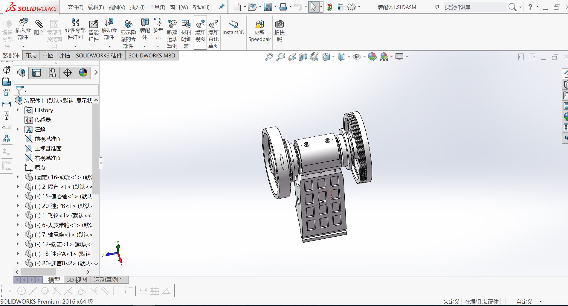Expand the History tree node

pyautogui.click(x=18, y=110)
